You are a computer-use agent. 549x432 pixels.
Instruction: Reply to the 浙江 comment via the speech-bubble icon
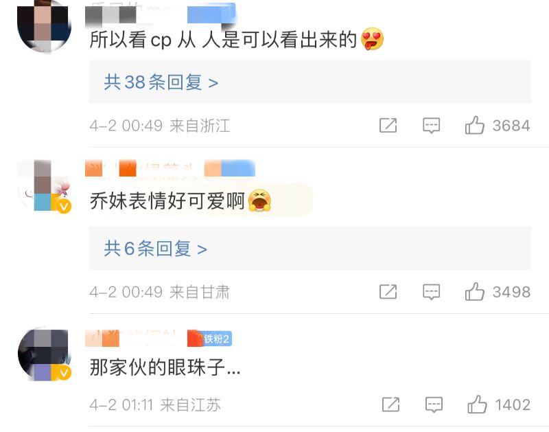click(x=431, y=126)
